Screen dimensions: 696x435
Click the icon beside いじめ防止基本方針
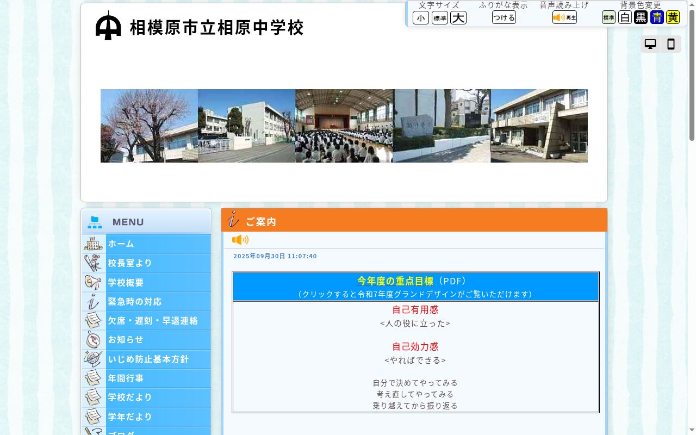pyautogui.click(x=94, y=359)
